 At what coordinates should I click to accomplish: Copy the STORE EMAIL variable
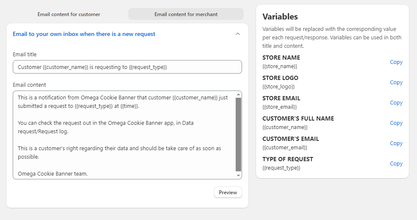(396, 103)
